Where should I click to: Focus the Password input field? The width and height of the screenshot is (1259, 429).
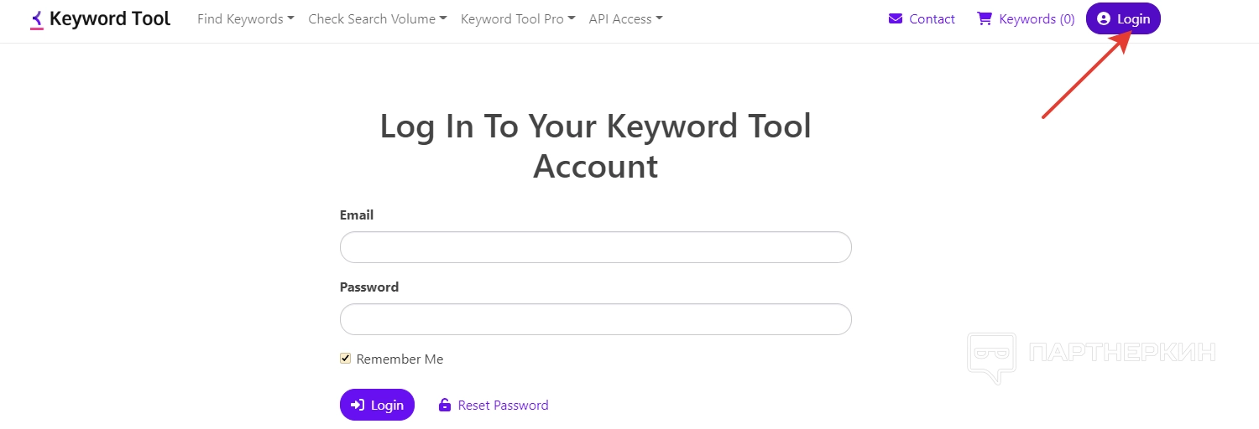pyautogui.click(x=596, y=319)
